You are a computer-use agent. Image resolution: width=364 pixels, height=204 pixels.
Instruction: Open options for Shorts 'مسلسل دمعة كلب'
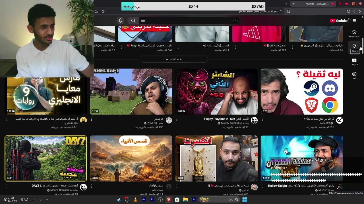pyautogui.click(x=235, y=47)
